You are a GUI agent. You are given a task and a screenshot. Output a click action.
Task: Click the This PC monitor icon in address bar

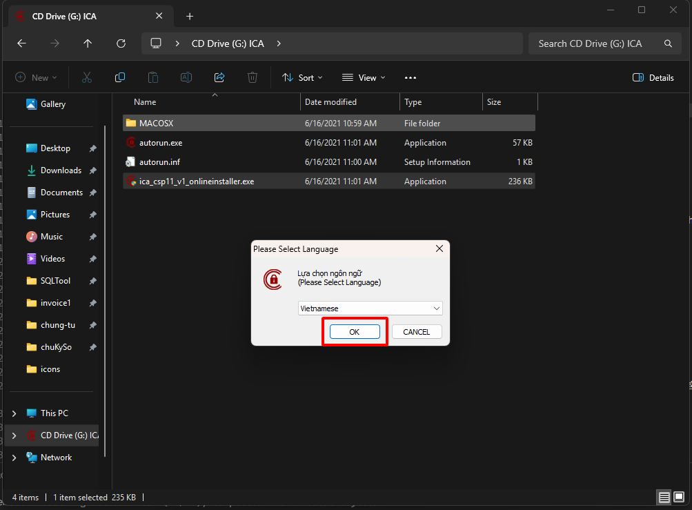pyautogui.click(x=156, y=43)
